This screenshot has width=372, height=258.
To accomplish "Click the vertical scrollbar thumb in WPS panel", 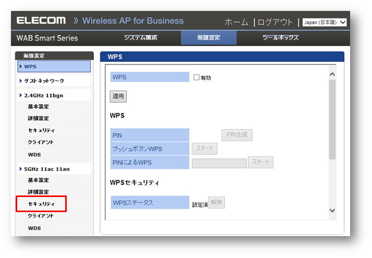I will [x=332, y=120].
